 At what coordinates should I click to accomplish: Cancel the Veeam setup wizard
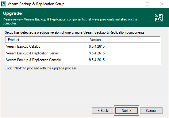[151, 110]
